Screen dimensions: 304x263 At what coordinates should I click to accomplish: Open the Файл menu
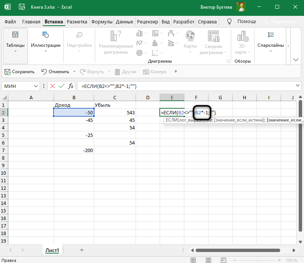(x=10, y=22)
